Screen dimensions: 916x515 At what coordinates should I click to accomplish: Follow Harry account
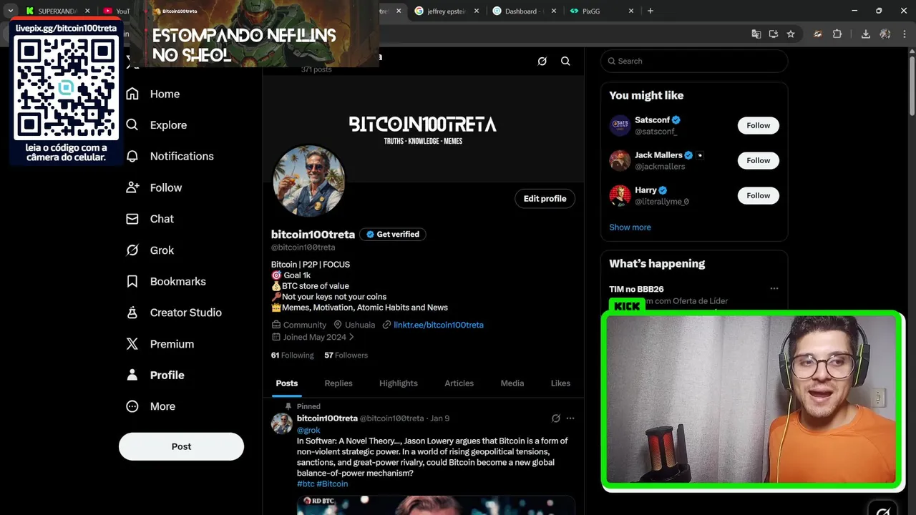coord(759,195)
